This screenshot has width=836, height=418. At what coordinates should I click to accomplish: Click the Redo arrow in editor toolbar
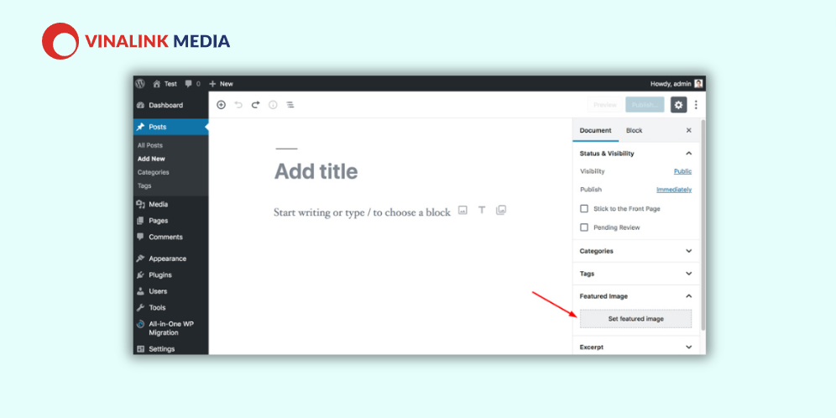255,105
